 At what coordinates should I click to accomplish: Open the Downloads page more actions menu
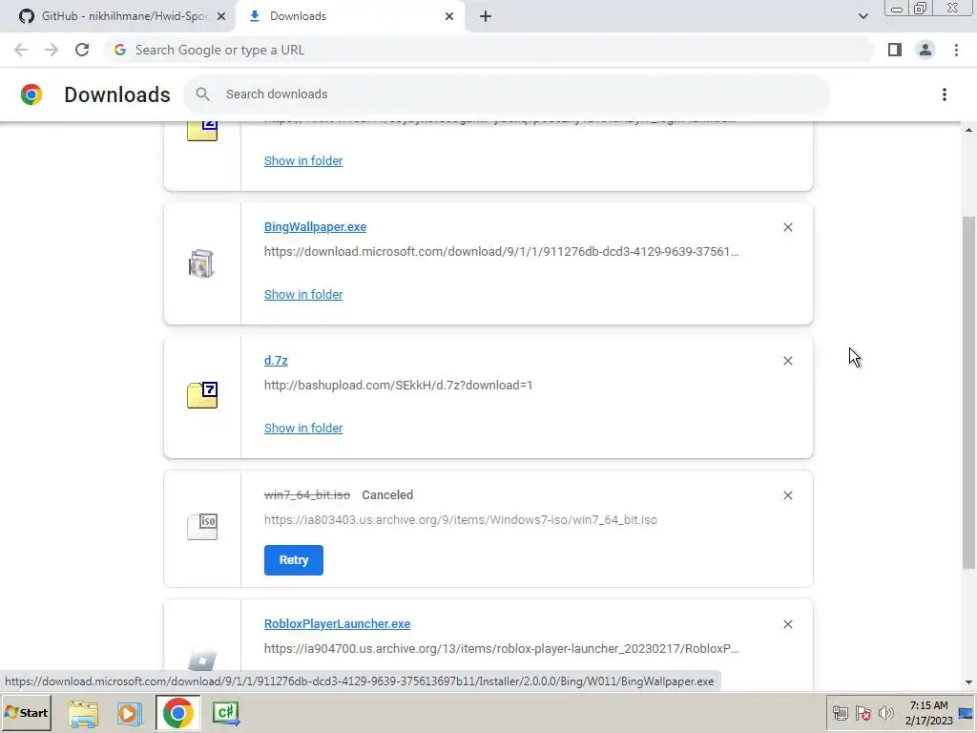pos(944,94)
